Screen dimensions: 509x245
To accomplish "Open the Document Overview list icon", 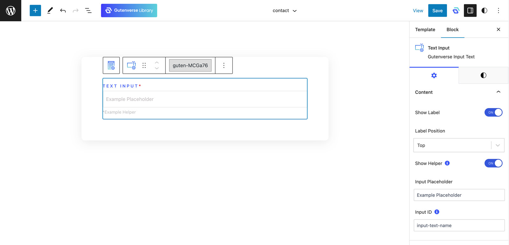I will click(x=88, y=10).
